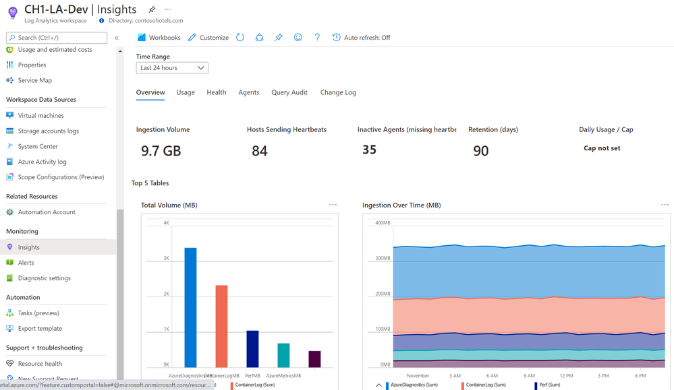
Task: Collapse the sidebar with the double chevron
Action: [117, 38]
